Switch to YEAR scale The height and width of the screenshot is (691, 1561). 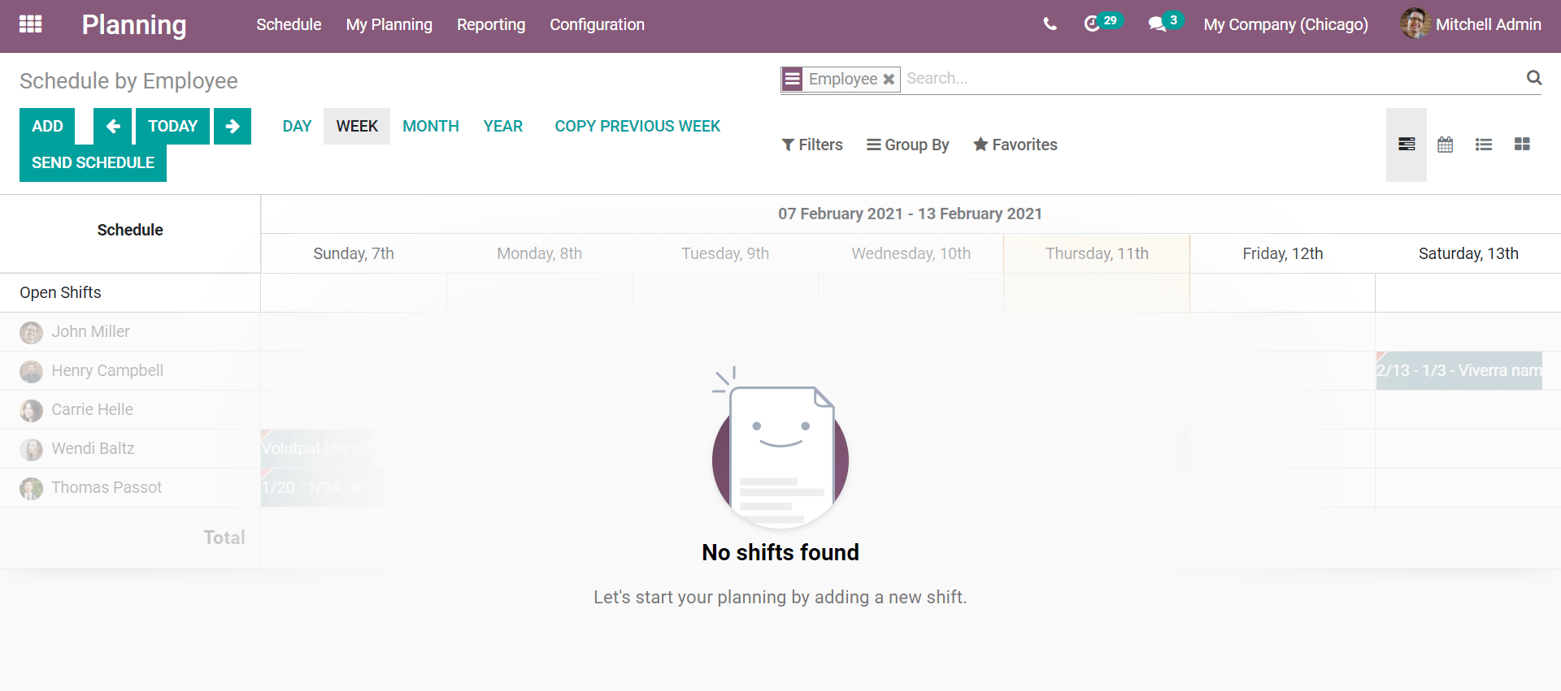point(502,126)
